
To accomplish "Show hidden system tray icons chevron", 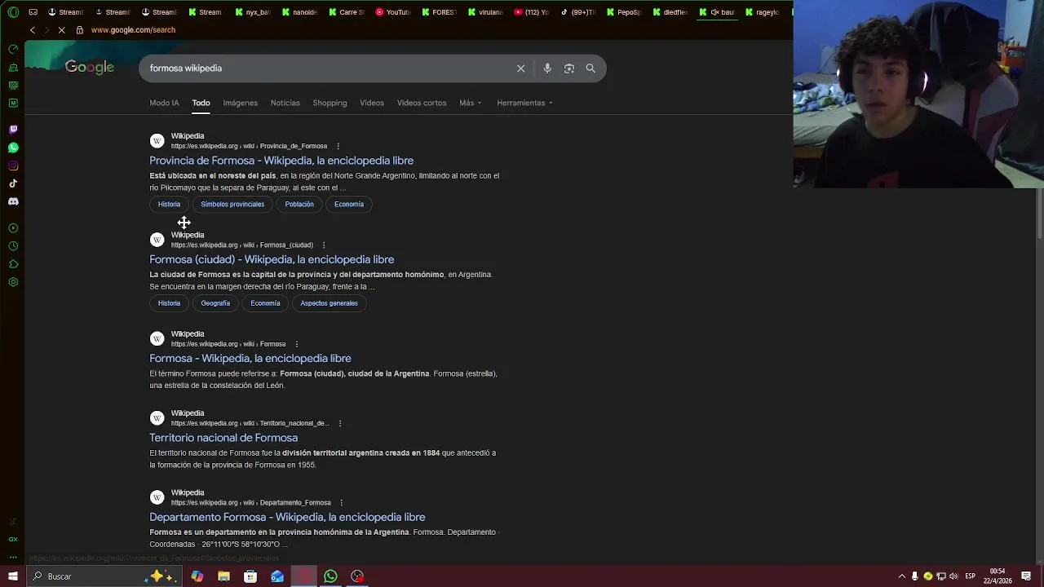I will 901,576.
